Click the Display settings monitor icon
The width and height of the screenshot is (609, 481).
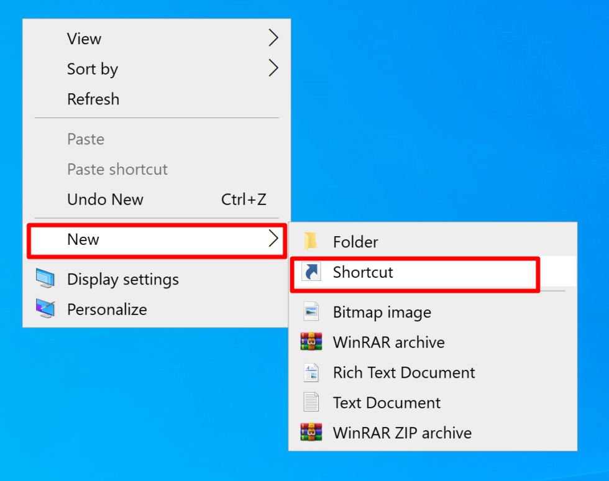point(46,279)
